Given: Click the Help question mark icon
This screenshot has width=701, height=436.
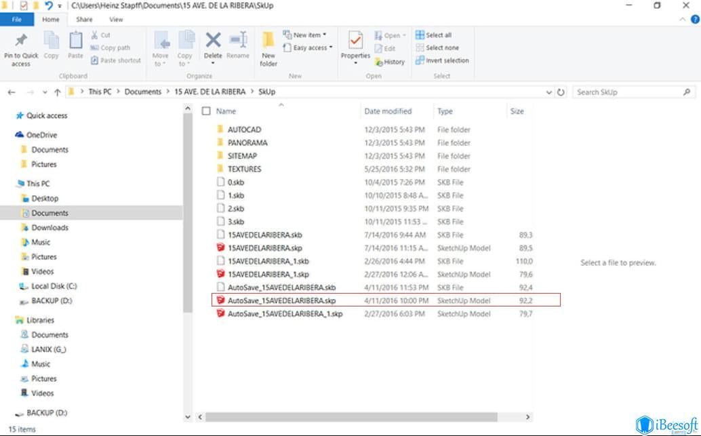Looking at the screenshot, I should coord(695,19).
